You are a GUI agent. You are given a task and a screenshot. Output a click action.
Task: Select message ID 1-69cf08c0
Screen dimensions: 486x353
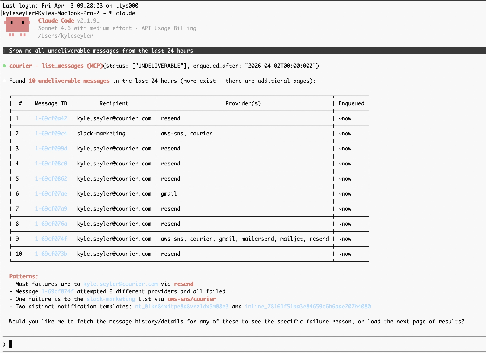coord(51,163)
